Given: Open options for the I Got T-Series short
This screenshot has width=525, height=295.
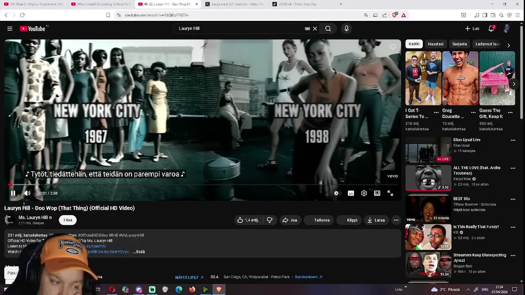Looking at the screenshot, I should [x=436, y=112].
